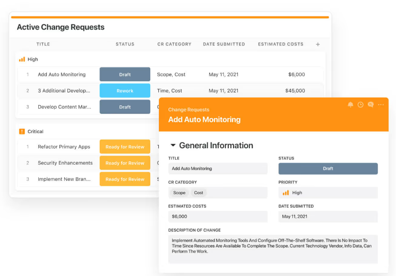Screen dimensions: 413x276
Task: Open the Rework status for row 2
Action: (125, 91)
